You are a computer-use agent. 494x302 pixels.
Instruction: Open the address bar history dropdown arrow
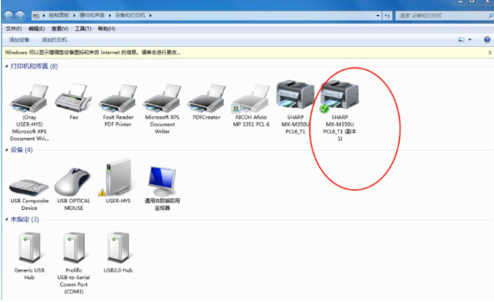coord(378,15)
